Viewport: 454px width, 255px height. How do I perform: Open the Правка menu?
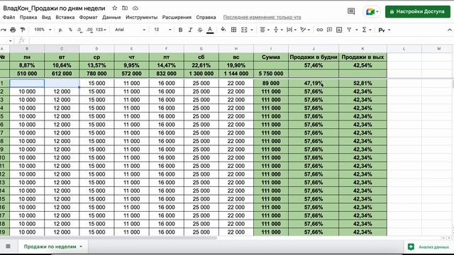pyautogui.click(x=28, y=17)
